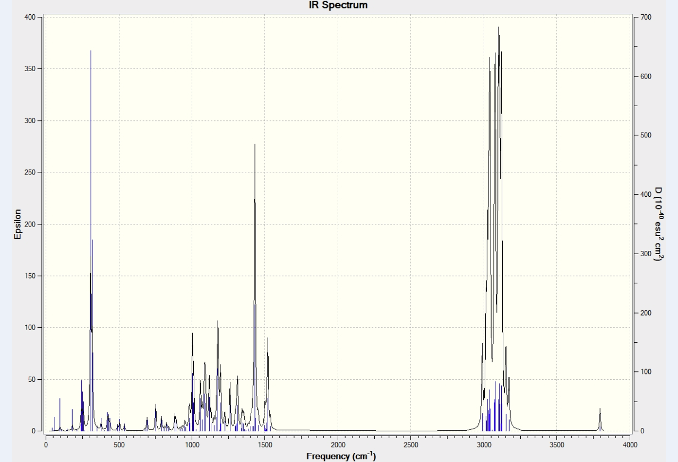Click the "Frequency (cm-1)" axis label
The height and width of the screenshot is (462, 678).
341,456
